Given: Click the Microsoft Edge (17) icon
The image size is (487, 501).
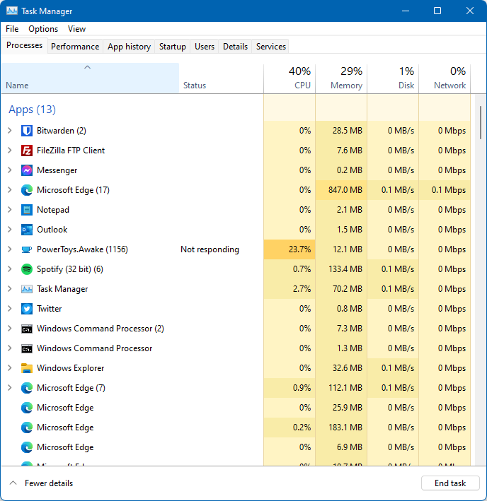Looking at the screenshot, I should [27, 190].
